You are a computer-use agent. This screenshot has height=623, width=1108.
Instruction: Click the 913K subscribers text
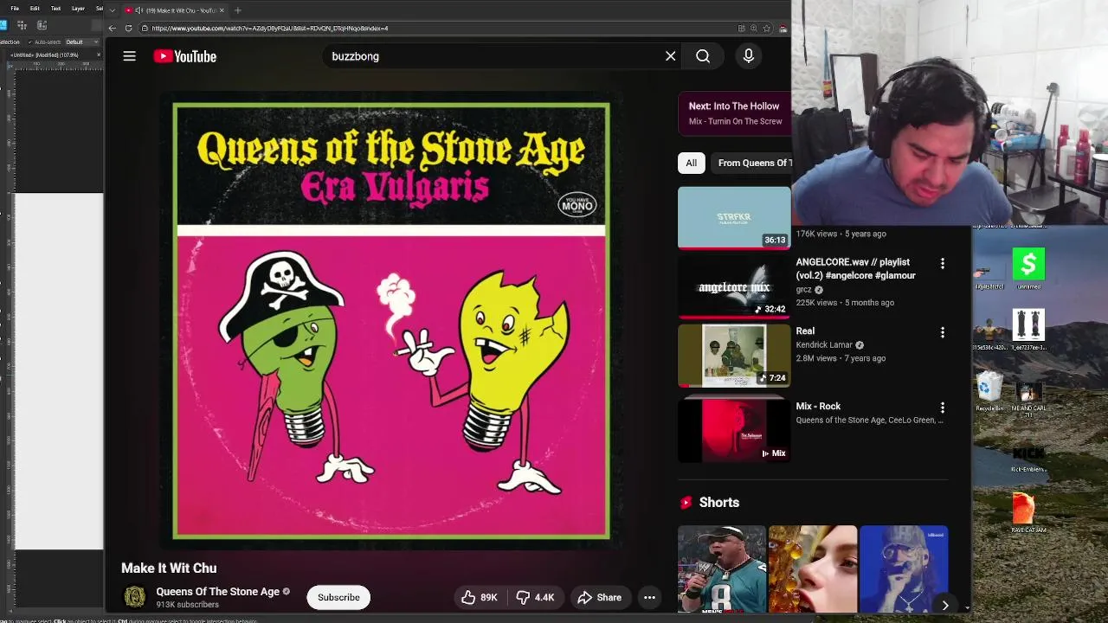point(187,605)
